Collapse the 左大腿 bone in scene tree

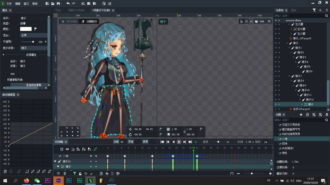click(x=289, y=24)
